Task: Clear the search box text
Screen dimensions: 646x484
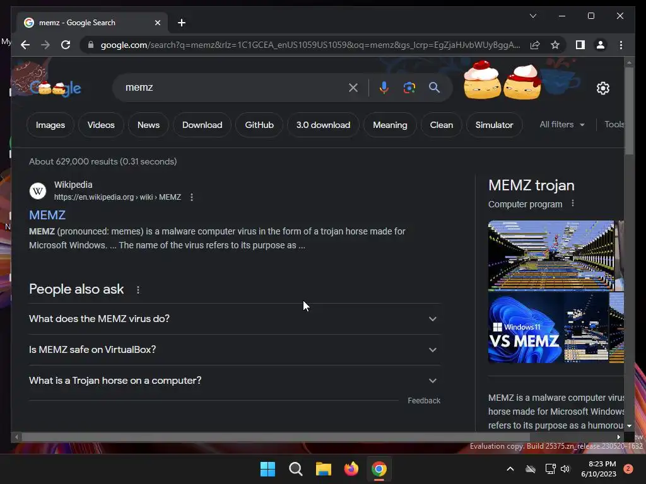Action: 353,87
